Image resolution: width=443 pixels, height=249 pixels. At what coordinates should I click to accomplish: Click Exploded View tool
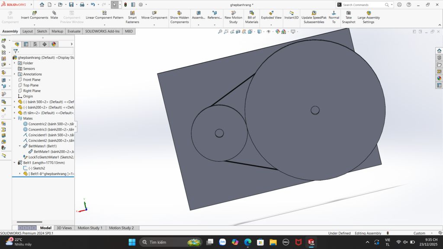point(271,15)
